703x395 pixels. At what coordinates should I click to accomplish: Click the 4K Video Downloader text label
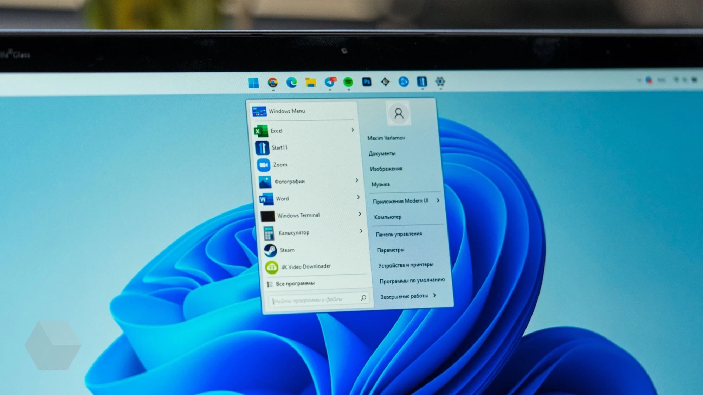point(306,266)
